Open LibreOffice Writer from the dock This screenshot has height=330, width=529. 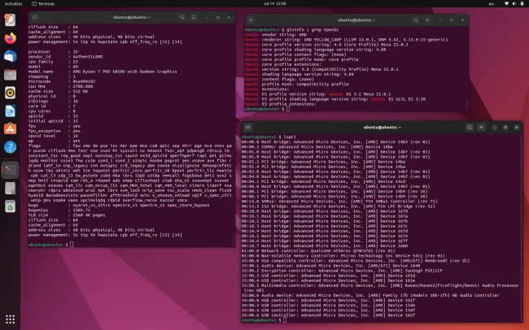pos(10,111)
